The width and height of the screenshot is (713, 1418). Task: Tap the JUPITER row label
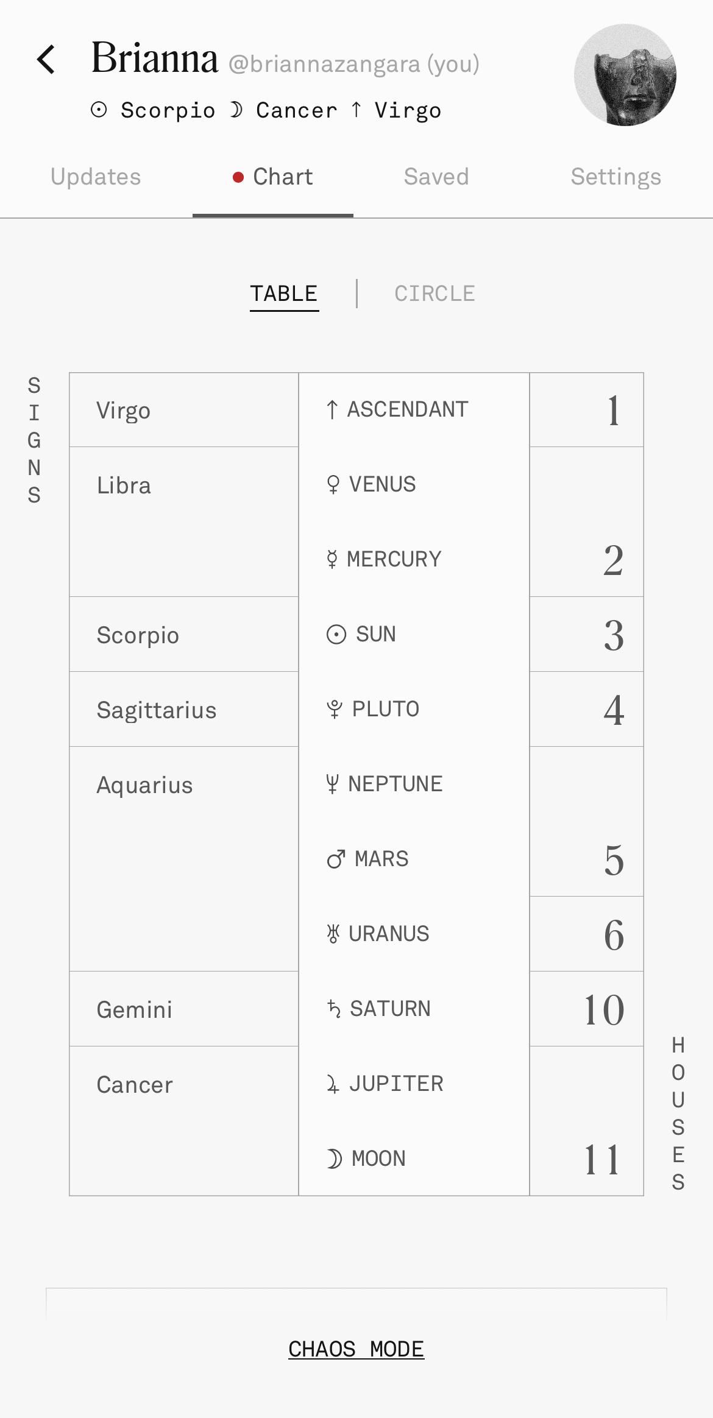pos(396,1084)
